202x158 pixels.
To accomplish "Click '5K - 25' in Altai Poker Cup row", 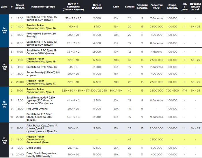I will click(195, 128).
